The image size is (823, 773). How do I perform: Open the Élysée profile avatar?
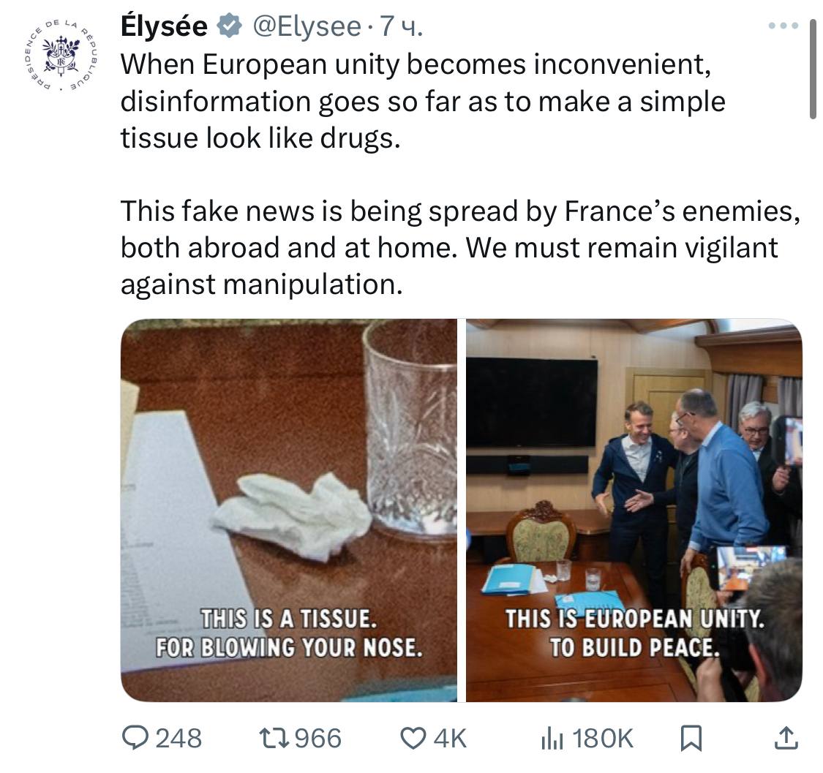[61, 56]
